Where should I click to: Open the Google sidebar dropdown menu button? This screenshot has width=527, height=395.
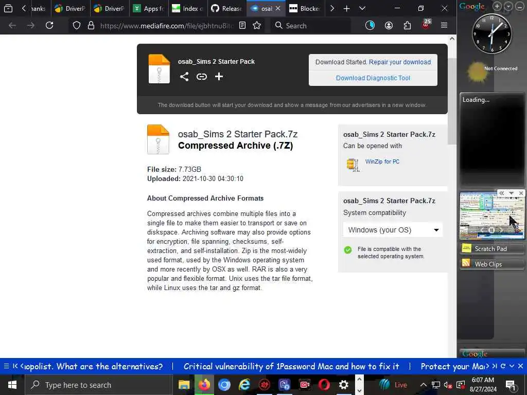[x=509, y=6]
